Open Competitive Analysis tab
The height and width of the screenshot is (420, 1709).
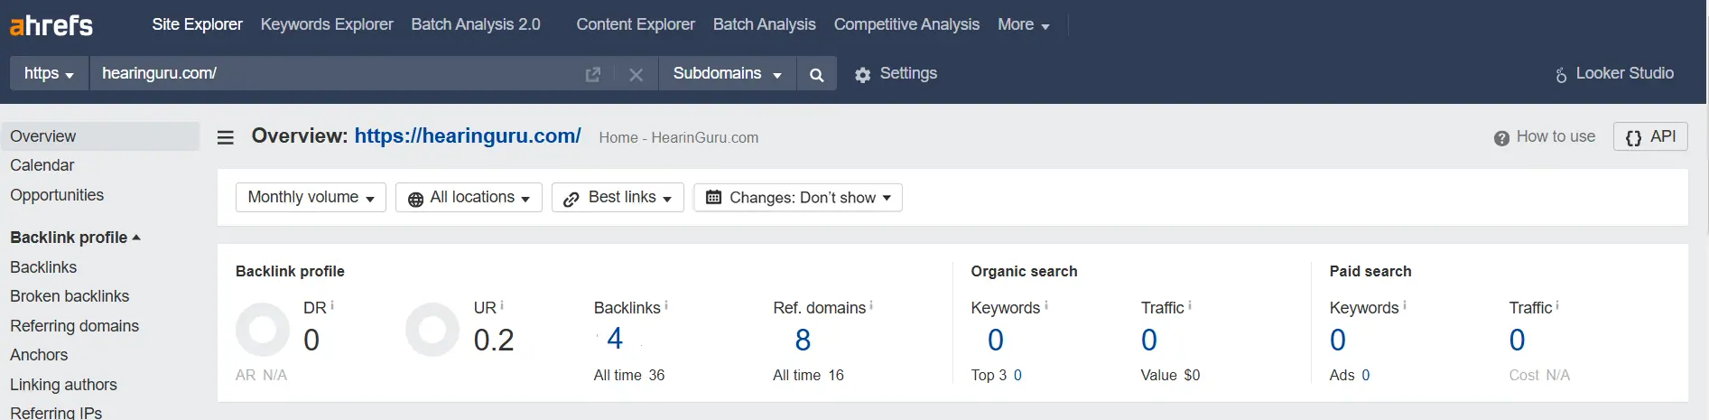(x=906, y=24)
